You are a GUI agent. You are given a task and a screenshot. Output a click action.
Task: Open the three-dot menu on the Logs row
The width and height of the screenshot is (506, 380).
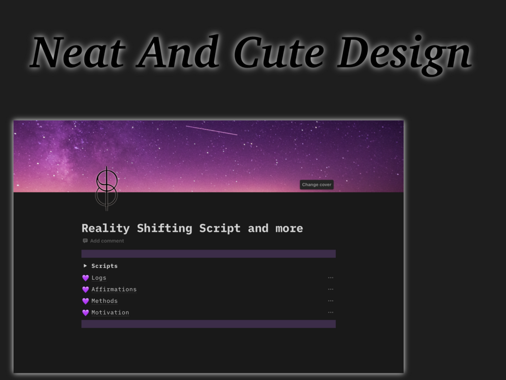pos(330,278)
